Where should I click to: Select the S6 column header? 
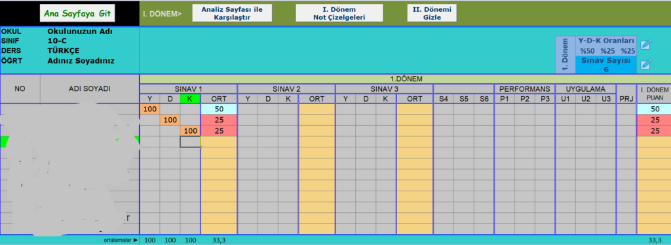484,99
